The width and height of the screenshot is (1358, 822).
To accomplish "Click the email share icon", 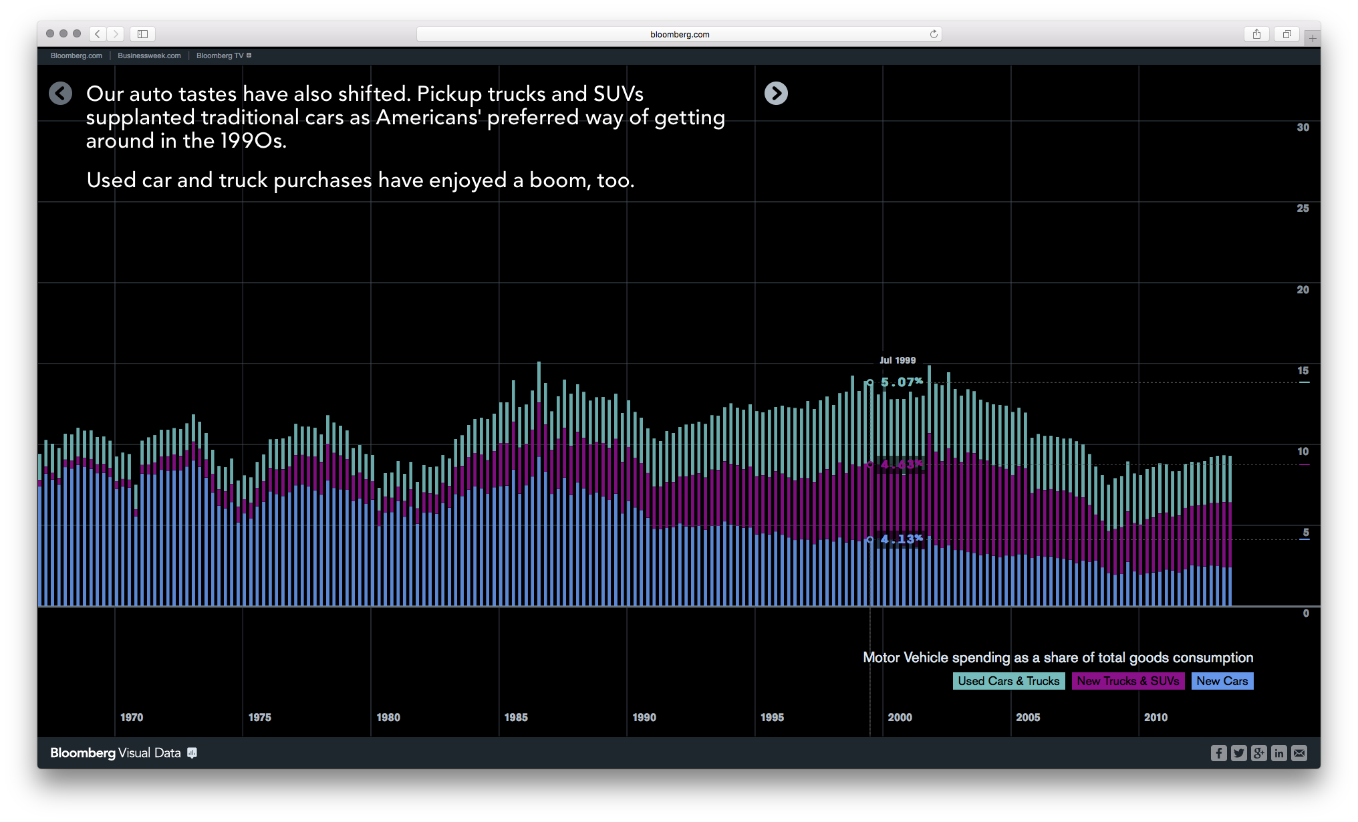I will click(x=1299, y=753).
